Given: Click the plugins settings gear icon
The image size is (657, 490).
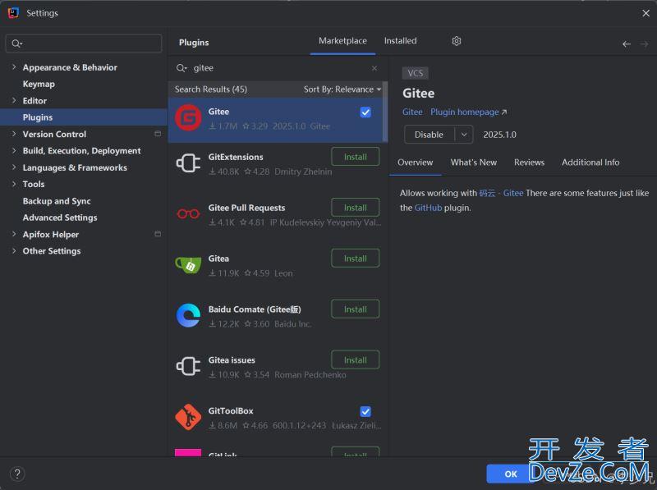Looking at the screenshot, I should [457, 41].
